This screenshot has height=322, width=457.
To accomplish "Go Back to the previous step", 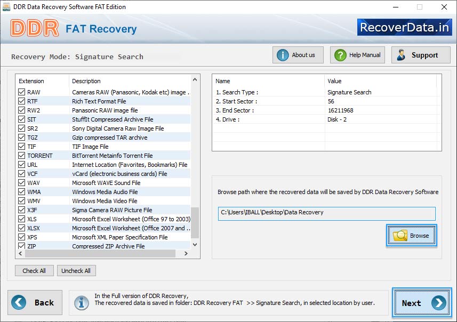I will (35, 302).
